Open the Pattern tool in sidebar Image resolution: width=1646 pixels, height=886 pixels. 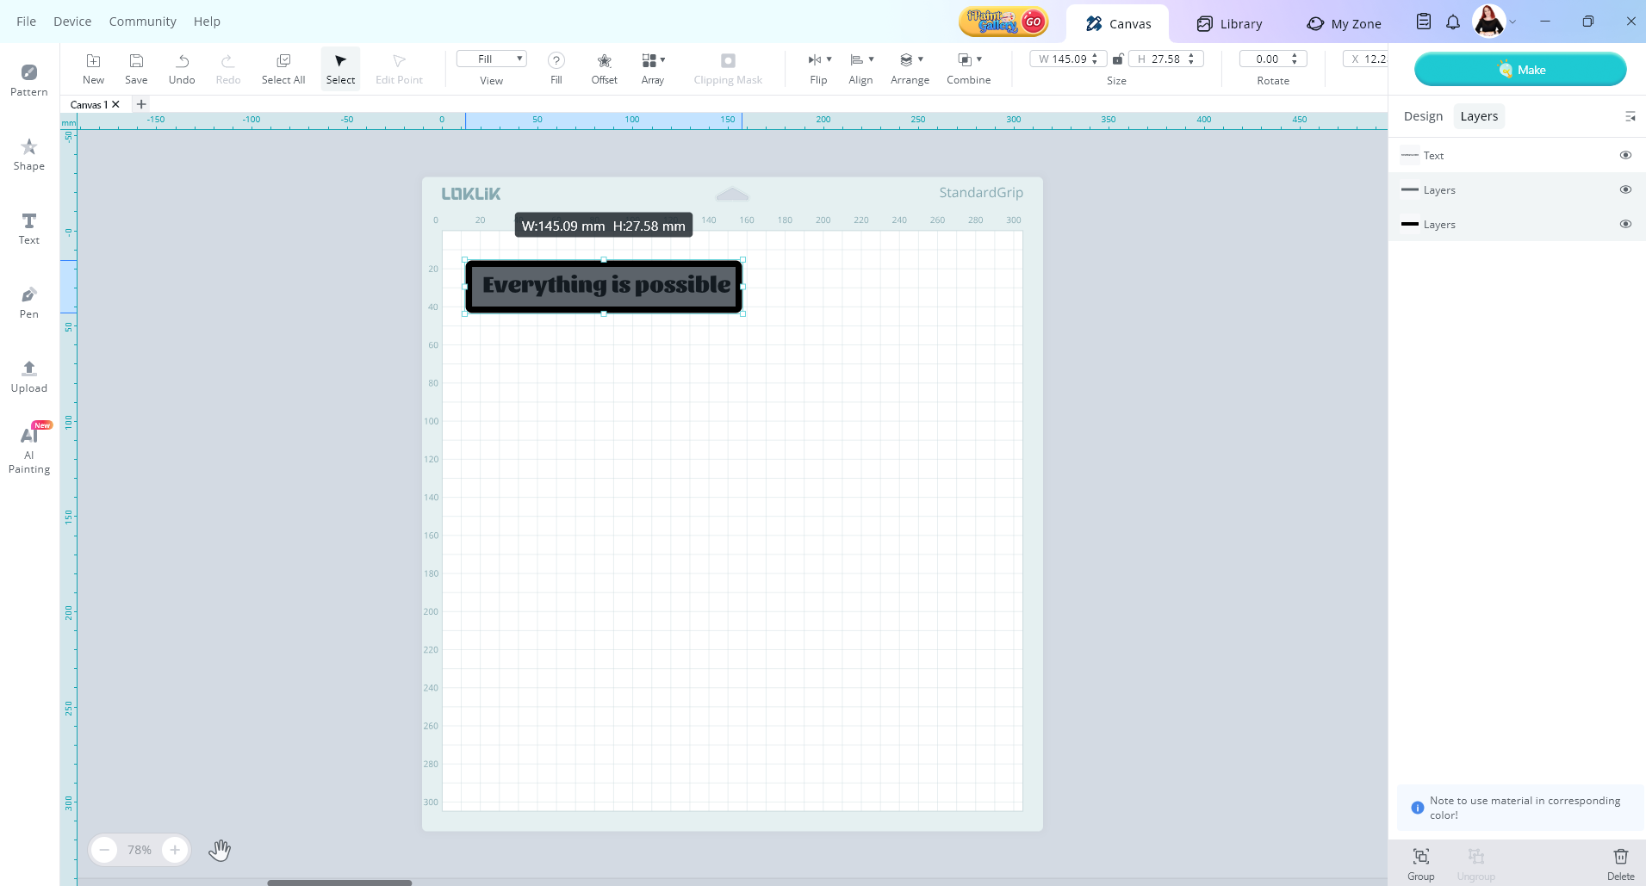(x=28, y=79)
